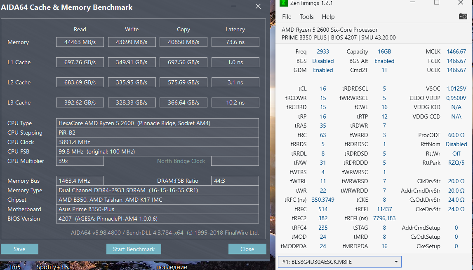Click tRFC (ns) value 350,3749

pyautogui.click(x=323, y=200)
